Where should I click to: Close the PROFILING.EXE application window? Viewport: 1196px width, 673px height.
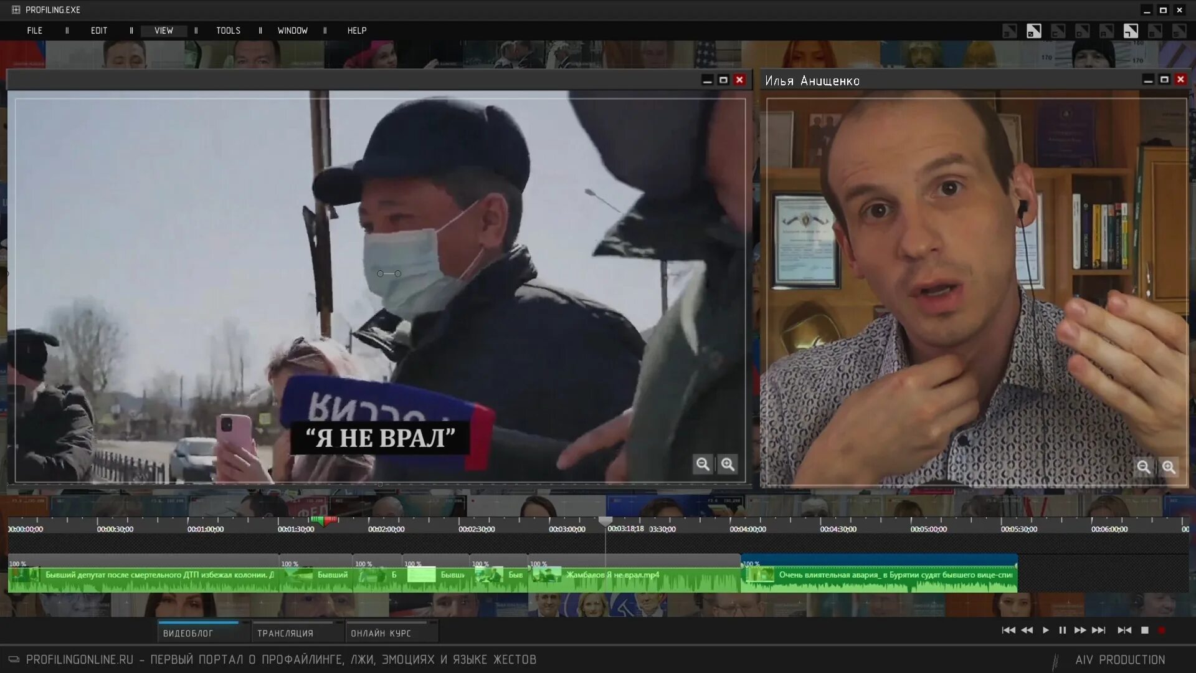pyautogui.click(x=1179, y=11)
